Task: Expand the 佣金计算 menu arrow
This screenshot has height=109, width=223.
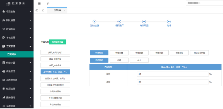Action: coord(30,63)
